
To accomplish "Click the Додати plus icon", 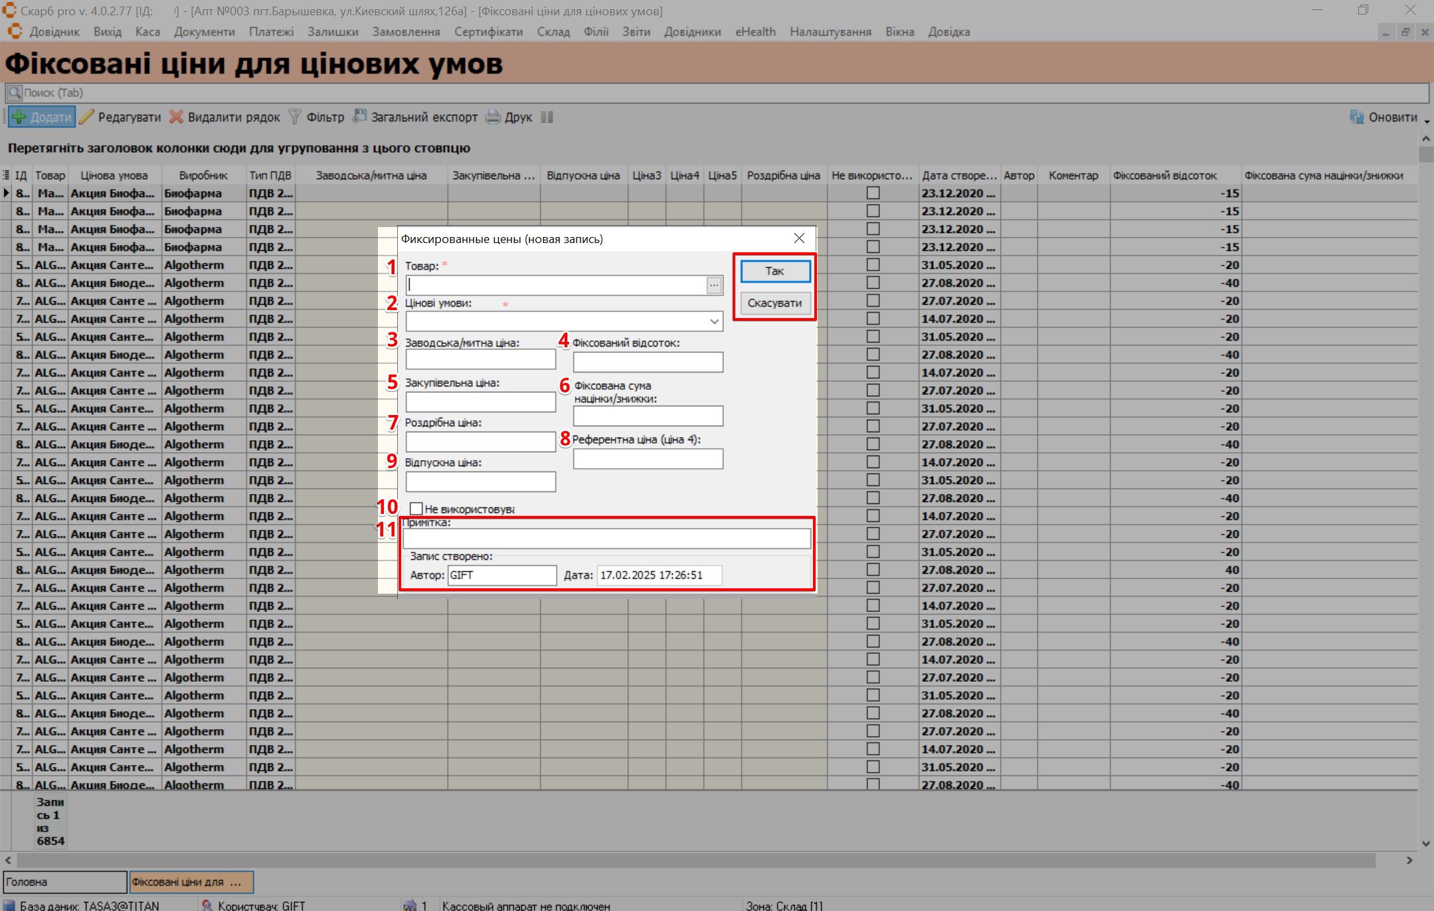I will [19, 117].
